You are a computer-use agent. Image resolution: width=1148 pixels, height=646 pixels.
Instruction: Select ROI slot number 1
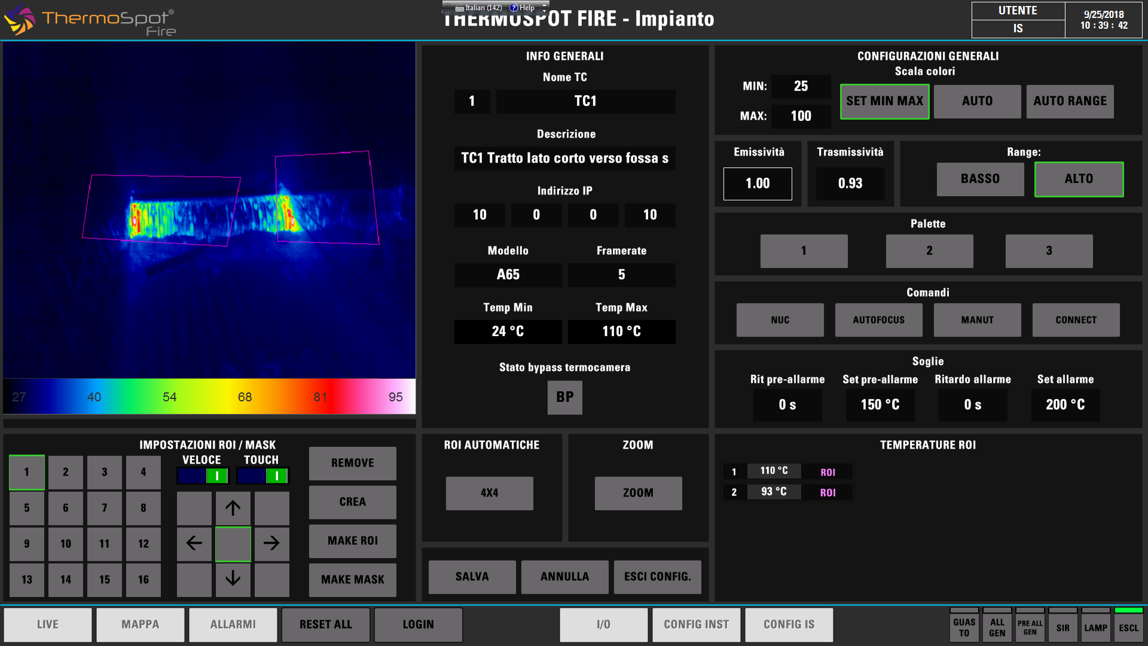point(27,473)
